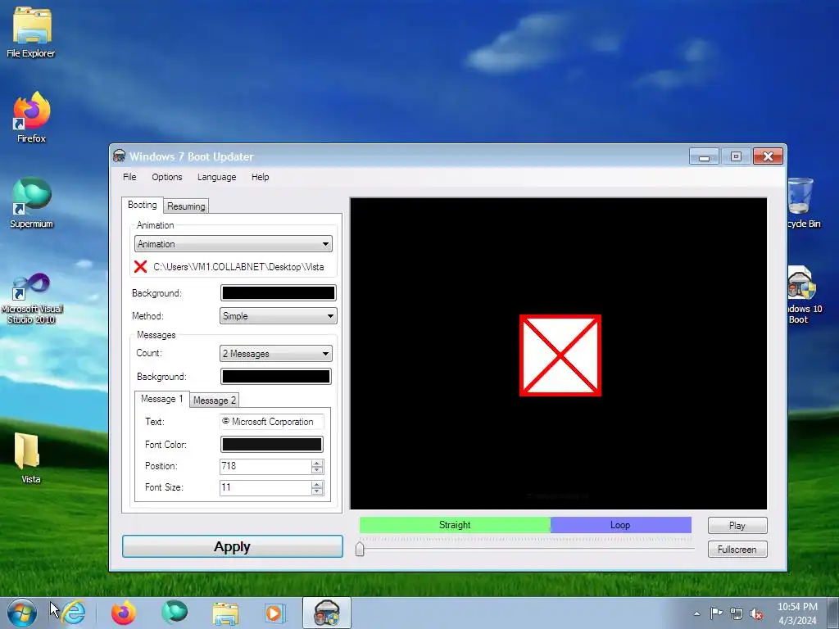Click the message Text input field

272,422
